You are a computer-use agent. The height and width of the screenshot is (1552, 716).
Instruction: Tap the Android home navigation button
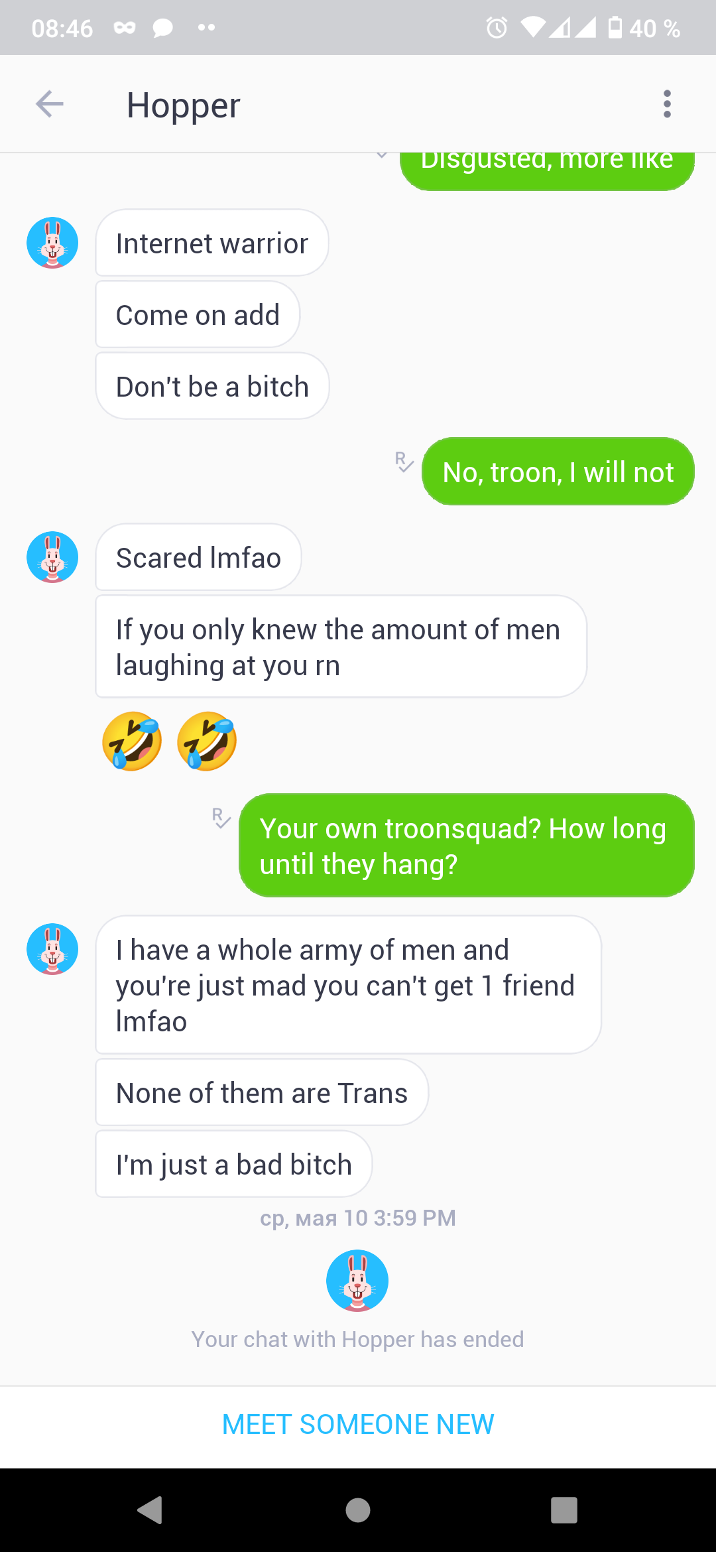pos(358,1510)
